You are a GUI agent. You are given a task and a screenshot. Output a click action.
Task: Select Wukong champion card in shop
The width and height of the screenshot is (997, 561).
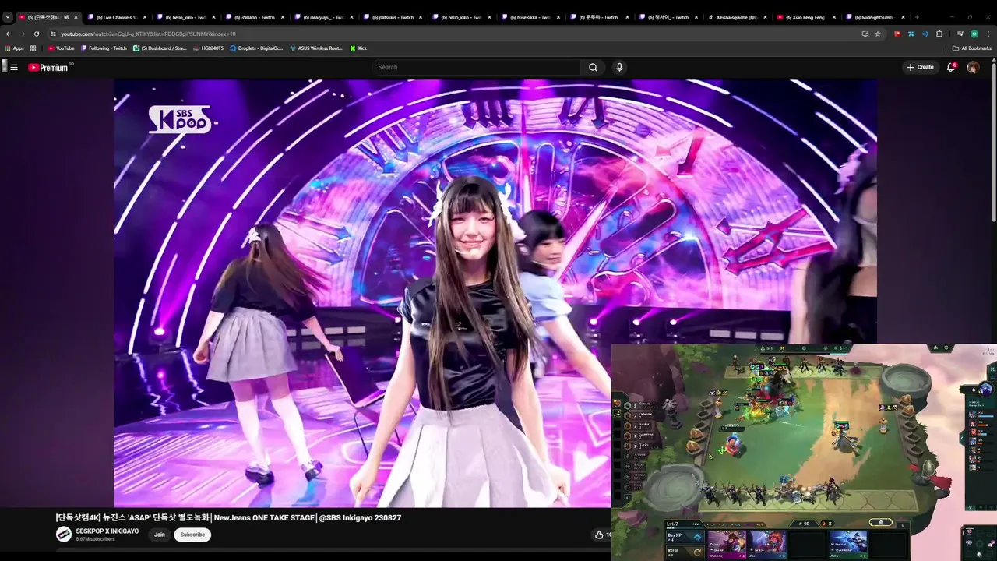coord(726,544)
